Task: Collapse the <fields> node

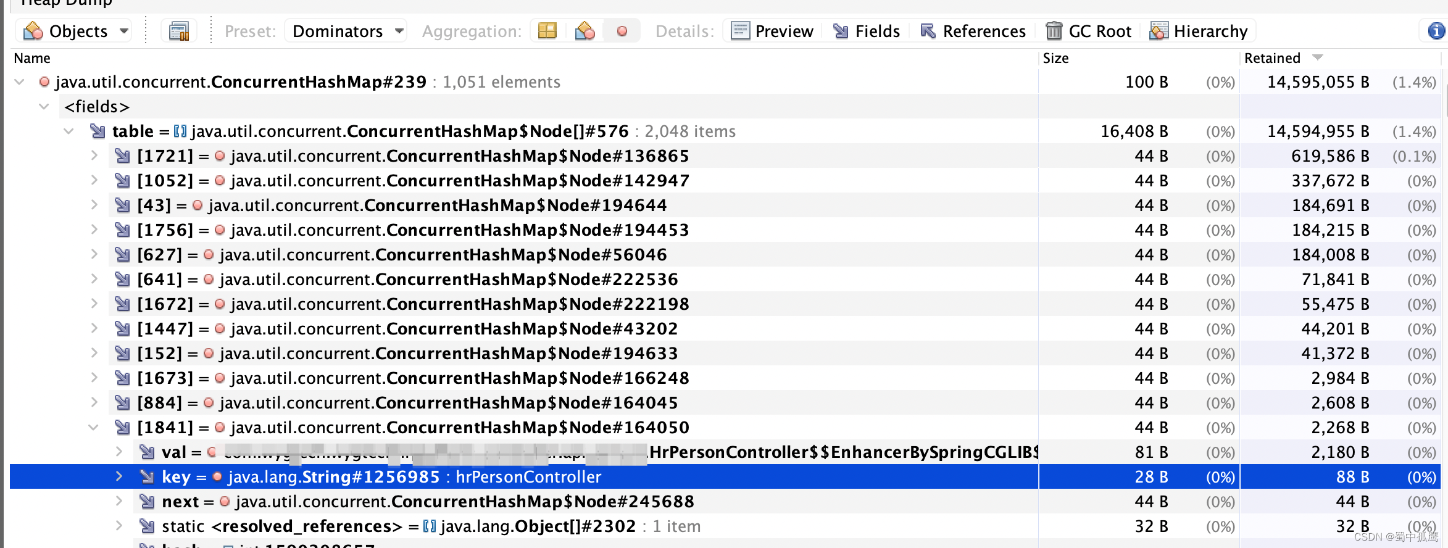Action: pyautogui.click(x=44, y=106)
